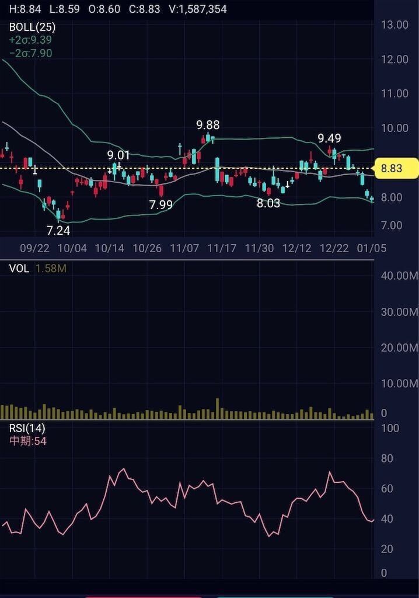This screenshot has width=419, height=598.
Task: Tap the 中期:54 RSI value
Action: [x=28, y=441]
